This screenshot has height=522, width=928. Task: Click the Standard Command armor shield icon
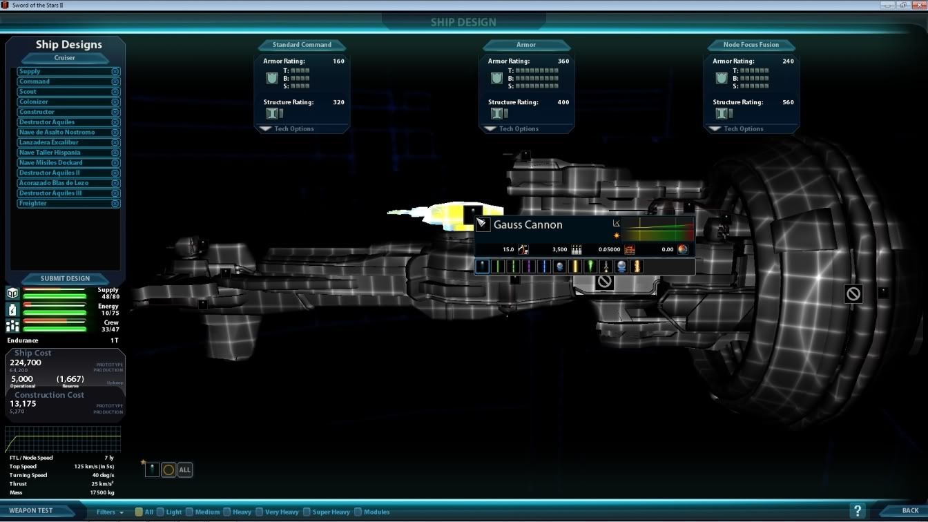pos(272,79)
